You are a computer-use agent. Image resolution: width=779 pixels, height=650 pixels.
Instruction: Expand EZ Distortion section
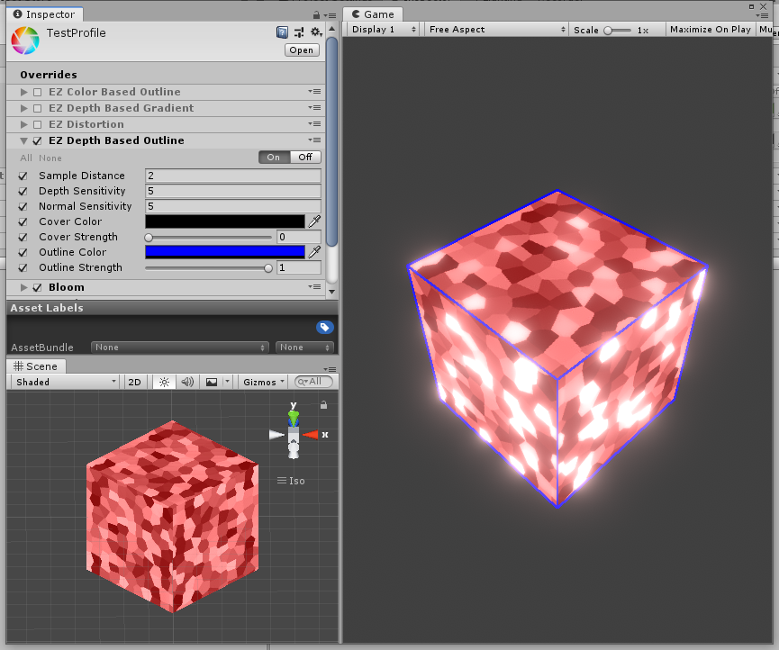[23, 124]
